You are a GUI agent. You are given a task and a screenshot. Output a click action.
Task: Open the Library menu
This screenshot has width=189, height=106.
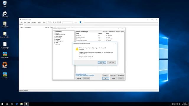tap(39, 22)
